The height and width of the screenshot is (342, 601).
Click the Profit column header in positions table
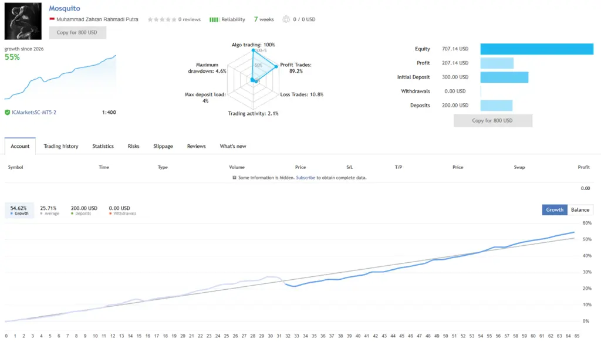point(584,167)
